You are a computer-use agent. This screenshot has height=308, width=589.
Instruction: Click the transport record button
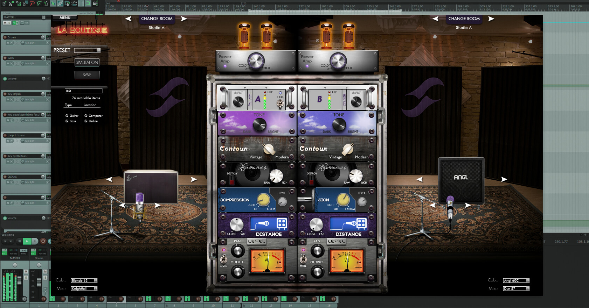(43, 241)
